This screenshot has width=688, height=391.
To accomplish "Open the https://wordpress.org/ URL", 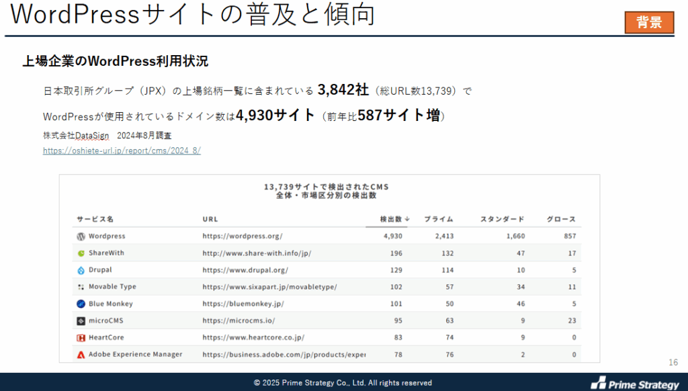I will (242, 236).
